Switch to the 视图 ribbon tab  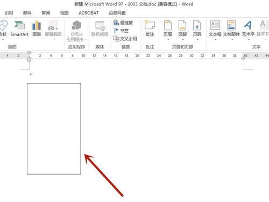point(65,13)
